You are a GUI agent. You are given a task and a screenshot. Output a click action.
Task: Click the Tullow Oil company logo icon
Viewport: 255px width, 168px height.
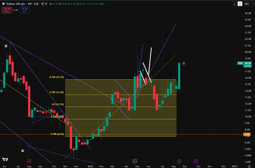(x=3, y=4)
